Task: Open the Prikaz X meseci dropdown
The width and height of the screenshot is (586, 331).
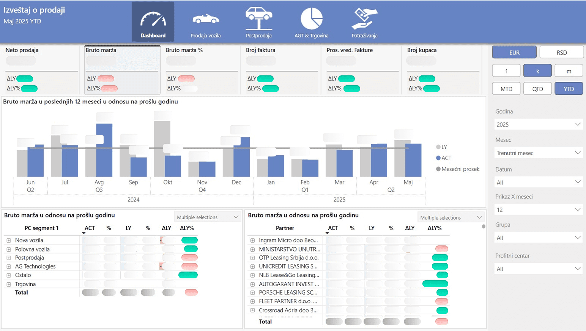Action: point(539,209)
